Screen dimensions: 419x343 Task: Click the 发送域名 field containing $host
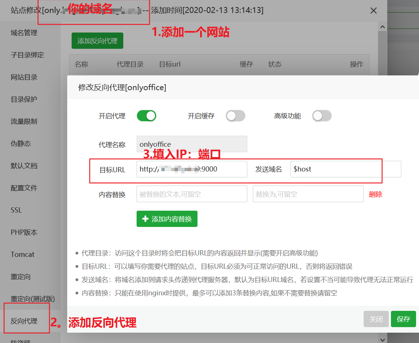pyautogui.click(x=345, y=169)
